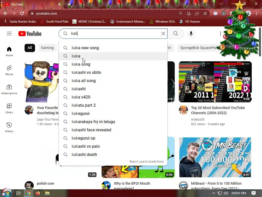Choose the 'kakegurui' suggestion
262x197 pixels.
113,114
